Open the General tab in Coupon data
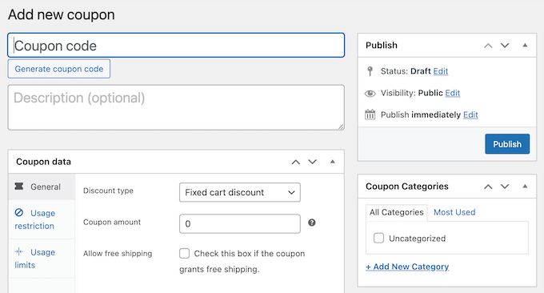This screenshot has width=544, height=293. (x=42, y=187)
